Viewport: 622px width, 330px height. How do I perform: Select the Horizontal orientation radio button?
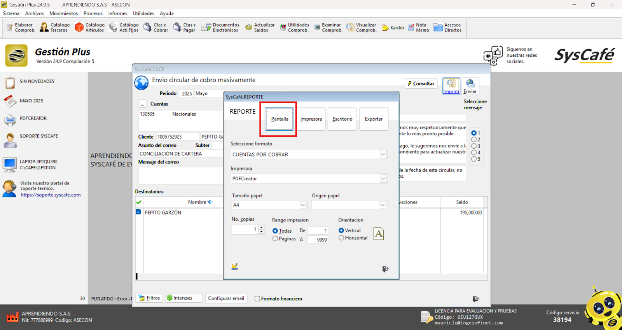(x=341, y=238)
